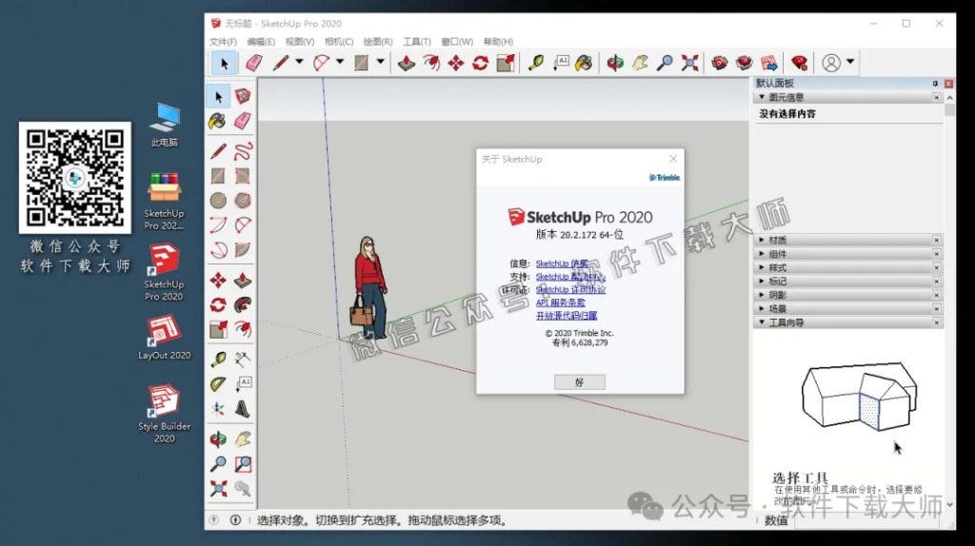This screenshot has height=546, width=975.
Task: Select the Rotate tool in the top toolbar
Action: (480, 63)
